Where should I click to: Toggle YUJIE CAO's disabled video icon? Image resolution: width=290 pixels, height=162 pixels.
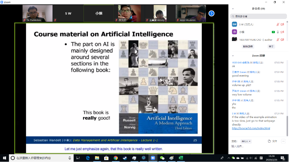(282, 40)
